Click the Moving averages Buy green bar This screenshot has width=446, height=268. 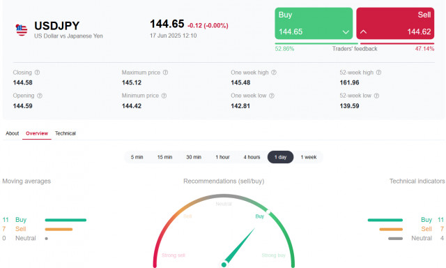pyautogui.click(x=66, y=220)
